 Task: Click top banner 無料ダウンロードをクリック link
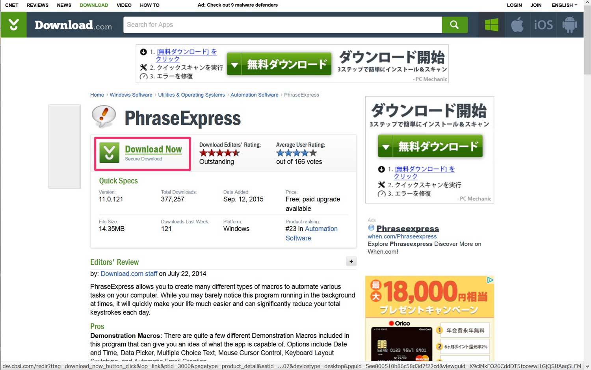point(186,55)
